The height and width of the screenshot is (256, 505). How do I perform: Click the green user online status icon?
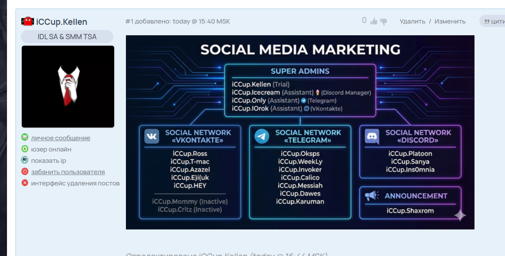(25, 149)
